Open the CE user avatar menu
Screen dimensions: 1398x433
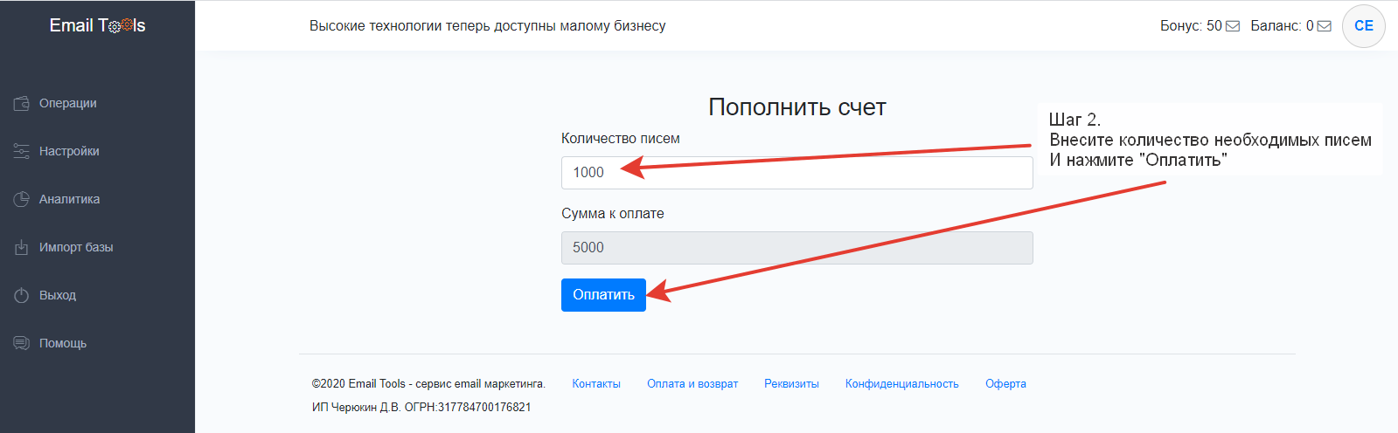click(x=1363, y=26)
